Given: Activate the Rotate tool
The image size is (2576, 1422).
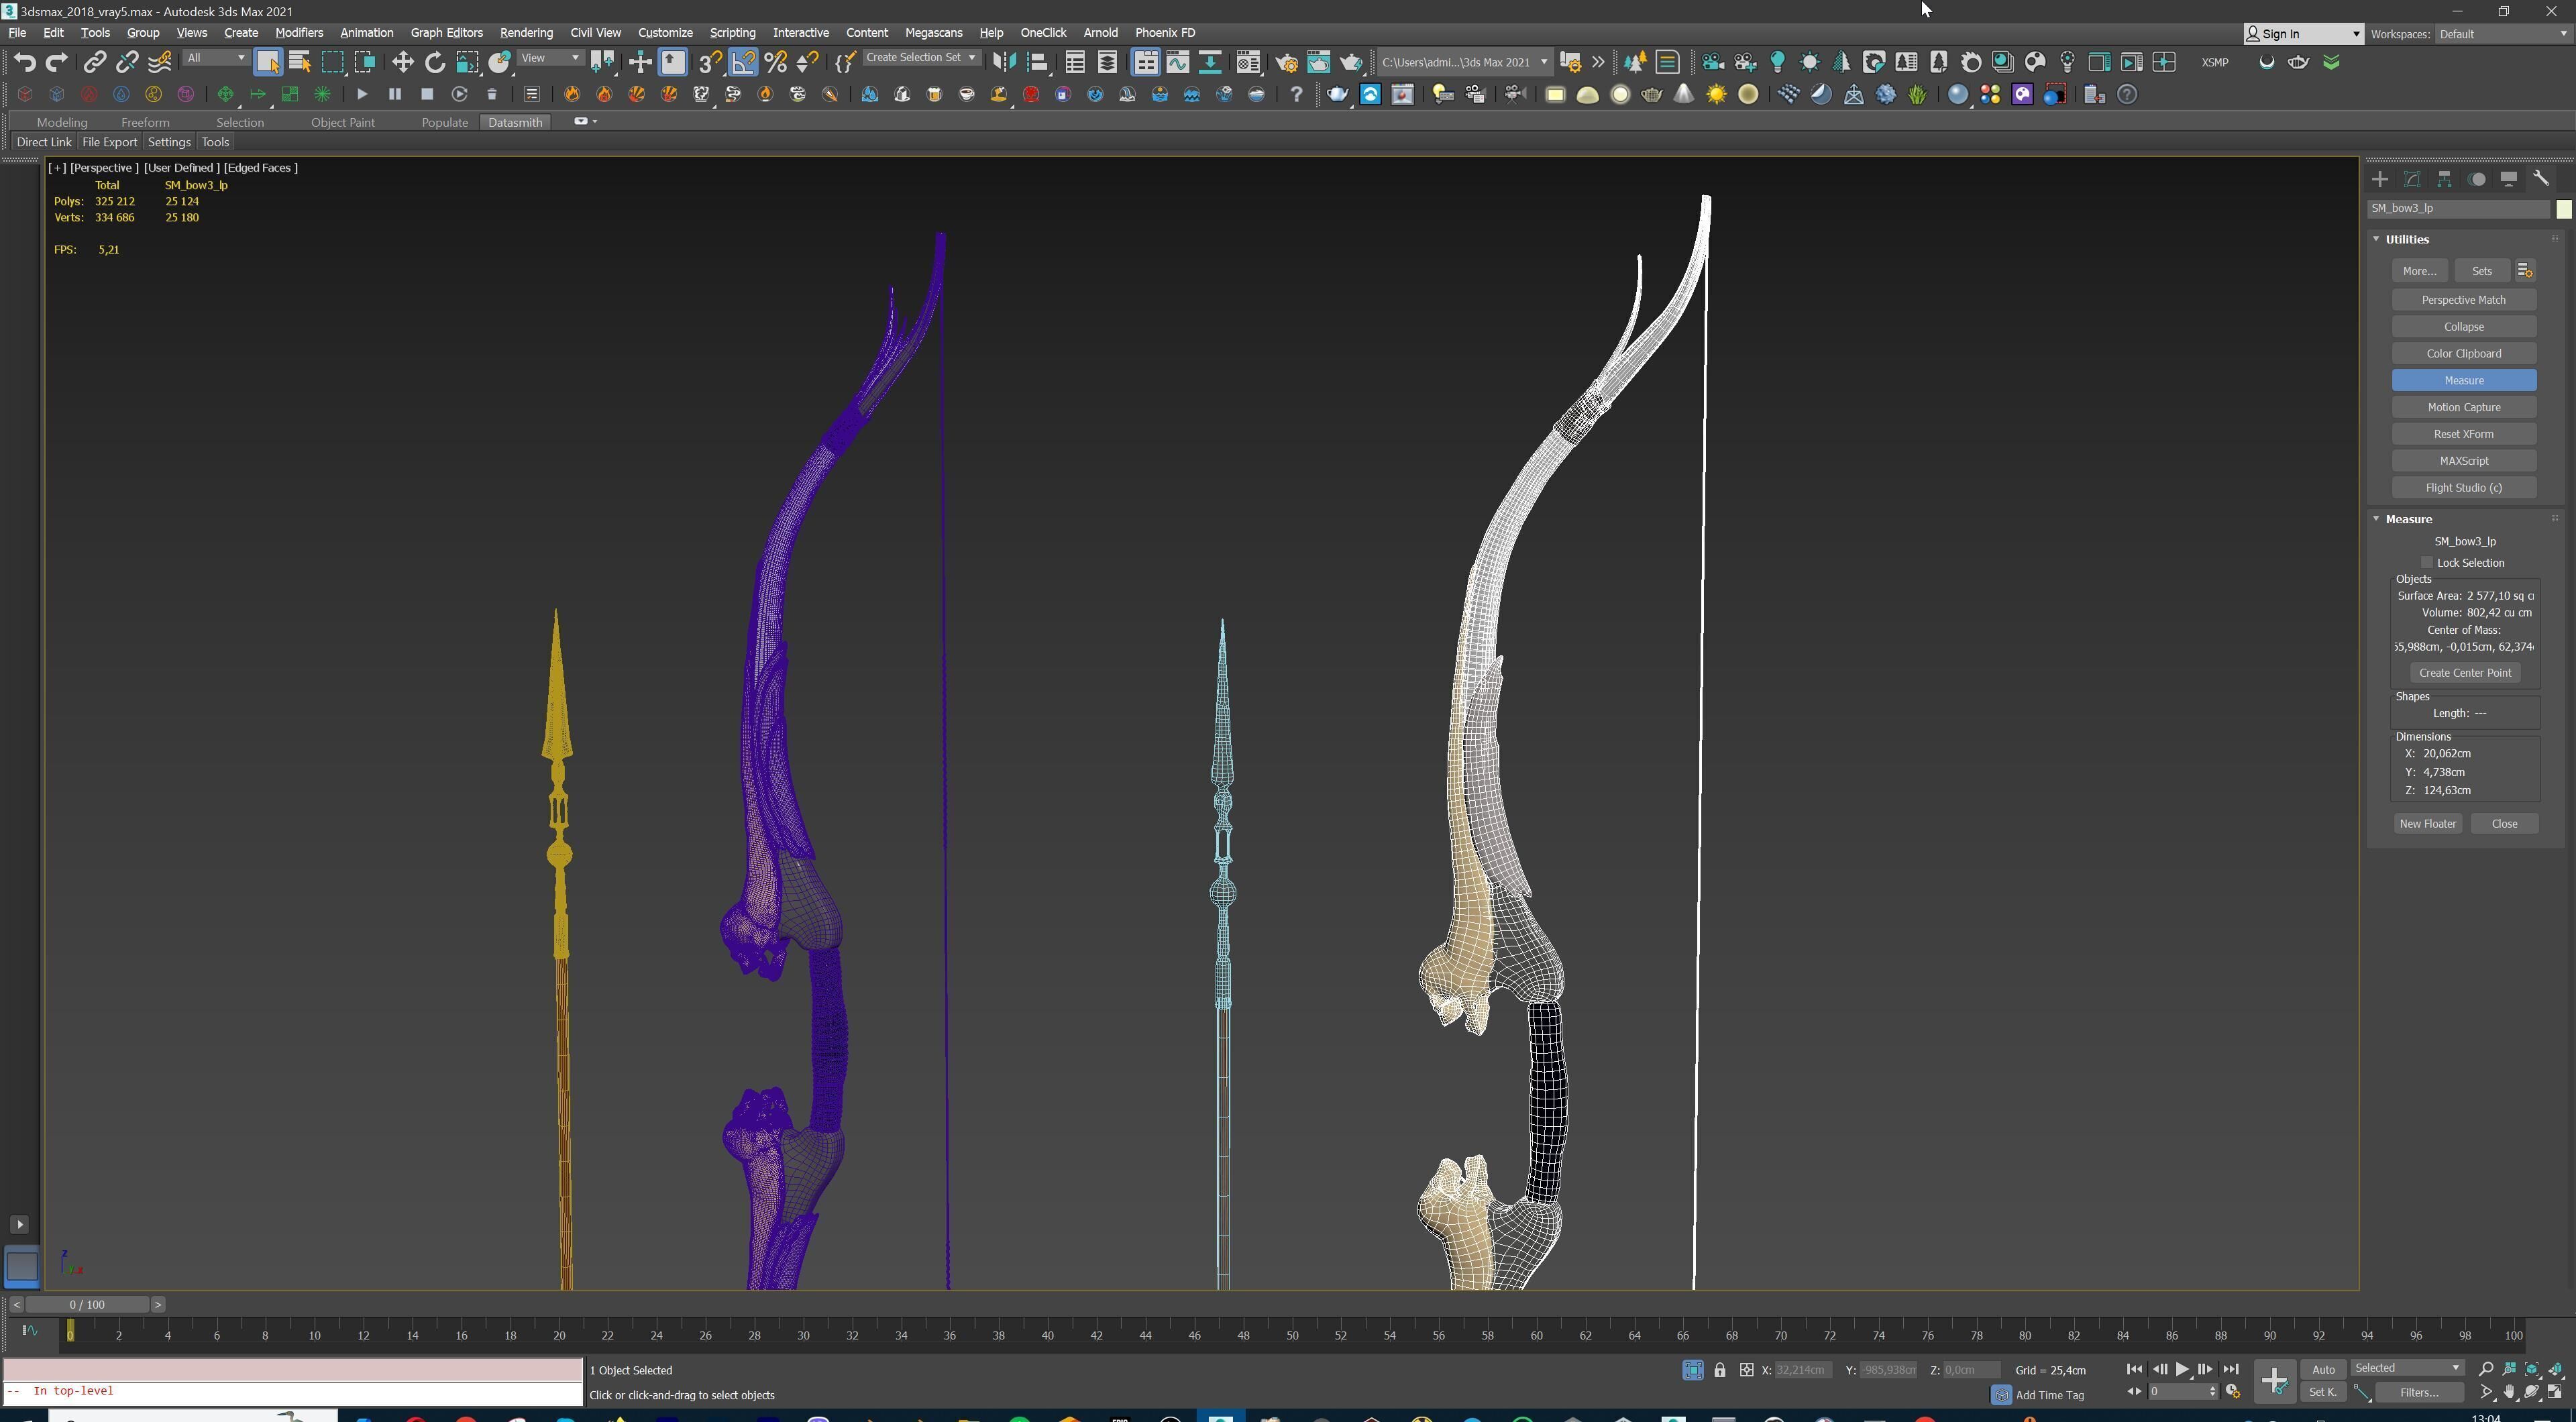Looking at the screenshot, I should (435, 62).
